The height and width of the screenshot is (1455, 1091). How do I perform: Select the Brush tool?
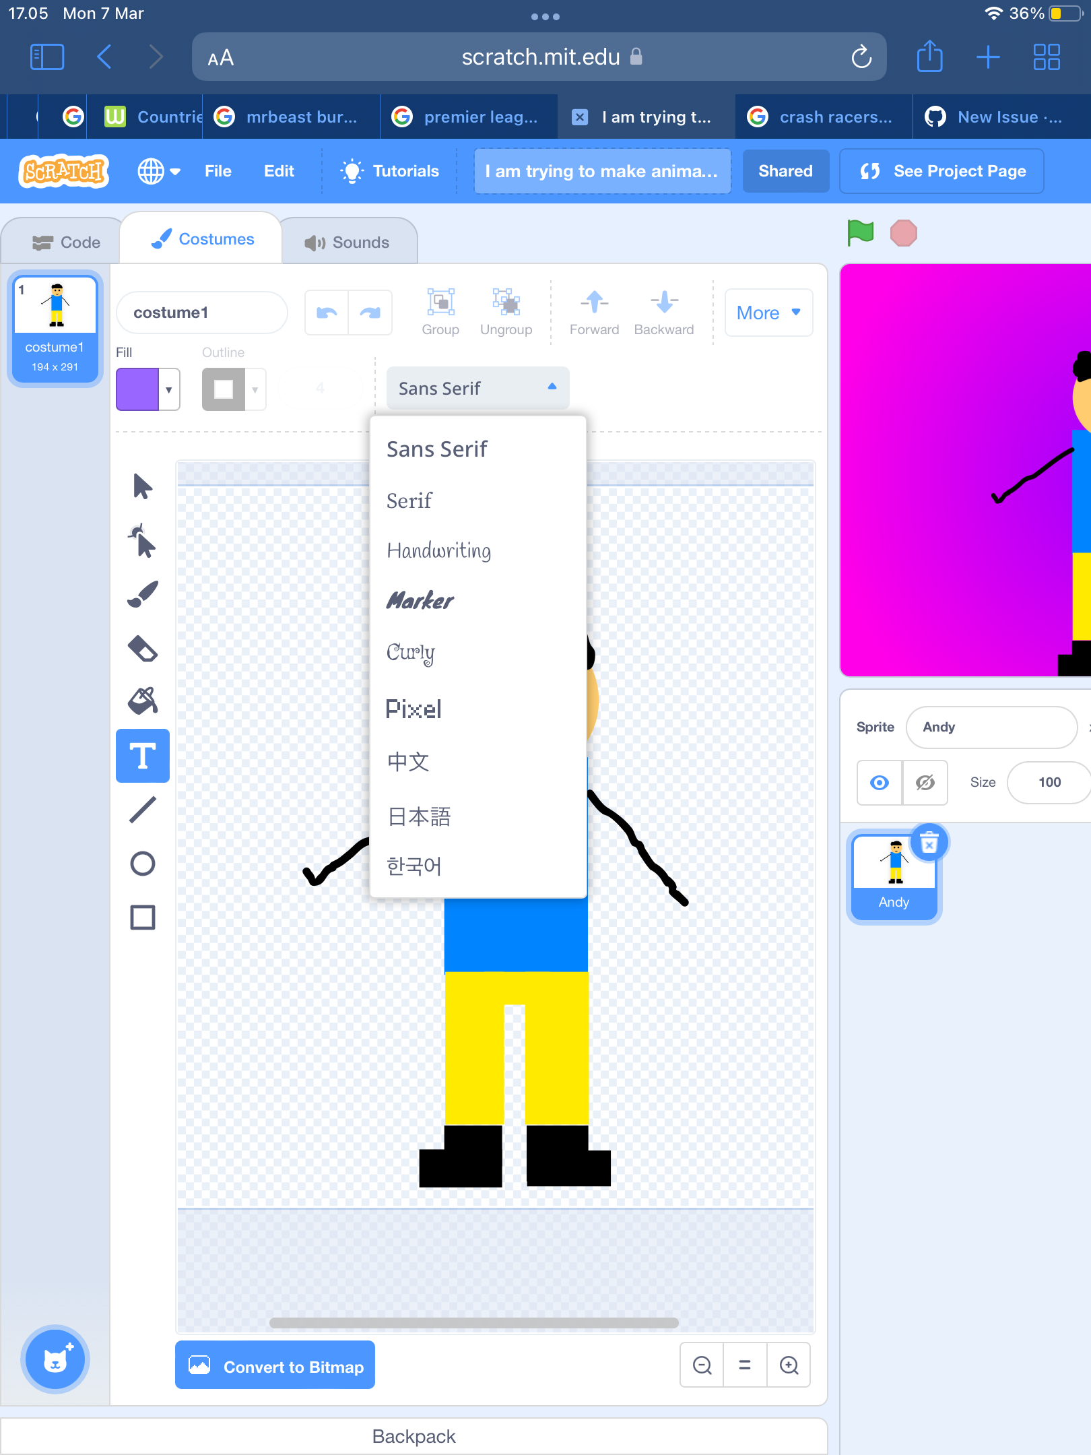(x=143, y=594)
